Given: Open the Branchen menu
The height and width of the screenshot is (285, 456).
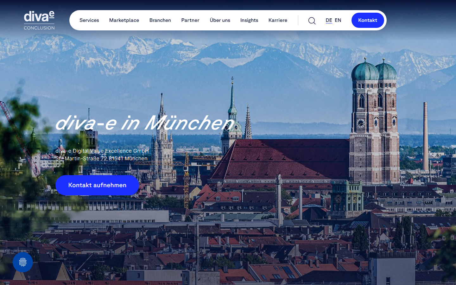Looking at the screenshot, I should [x=160, y=20].
